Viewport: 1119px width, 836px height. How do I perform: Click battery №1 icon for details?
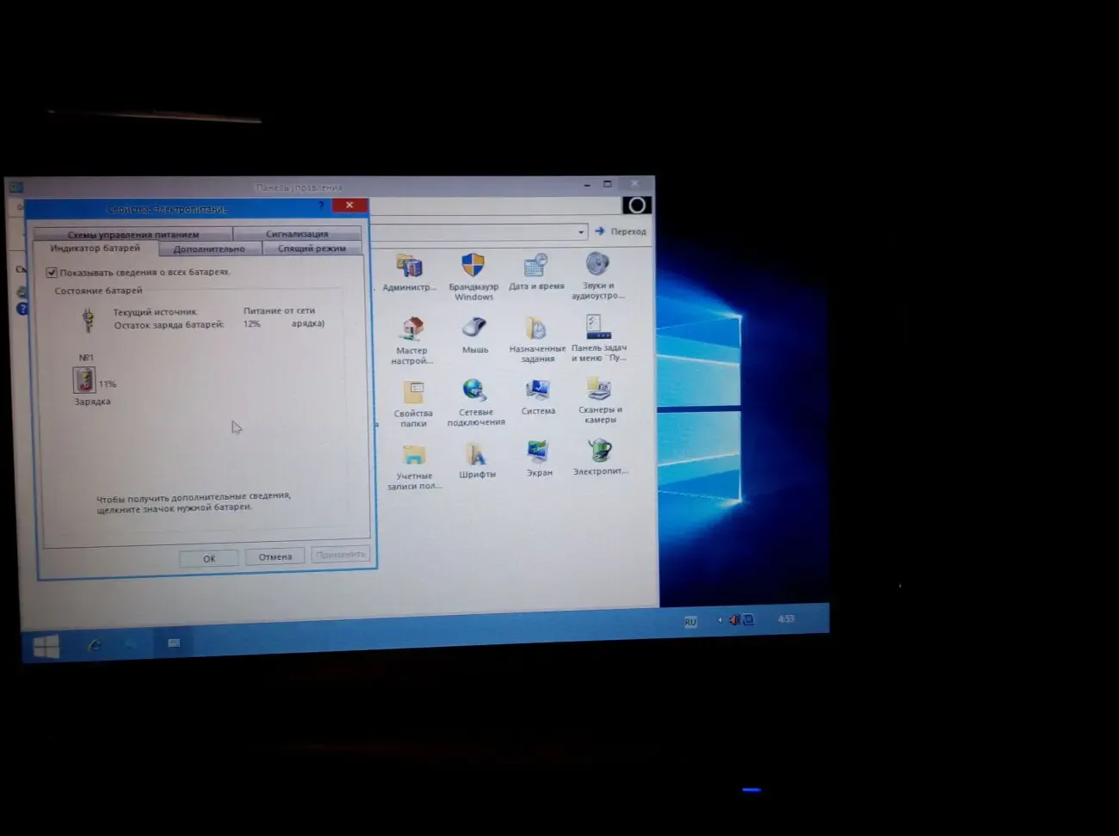(84, 379)
